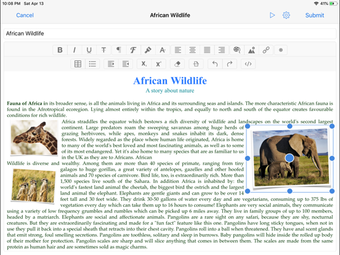340x255 pixels.
Task: Apply strikethrough to text
Action: (103, 50)
